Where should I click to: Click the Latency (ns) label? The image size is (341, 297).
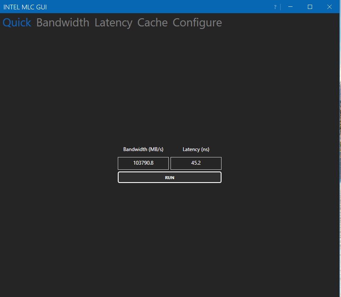pyautogui.click(x=196, y=149)
